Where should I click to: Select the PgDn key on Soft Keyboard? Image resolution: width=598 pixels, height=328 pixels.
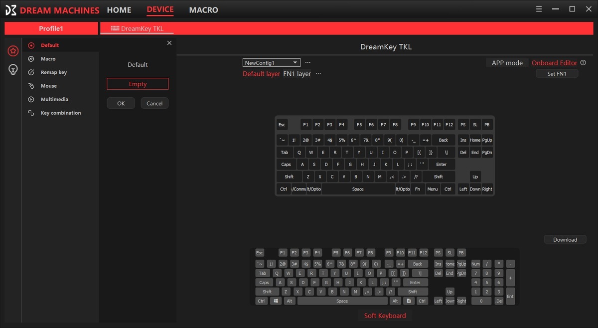coord(461,273)
